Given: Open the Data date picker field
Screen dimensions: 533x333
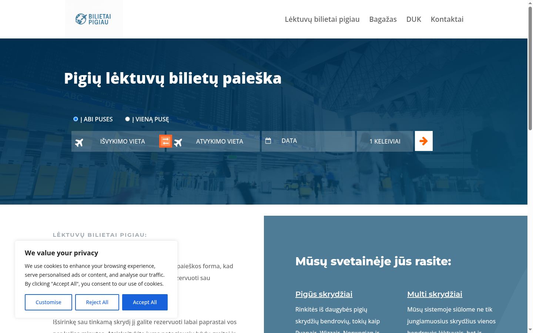Looking at the screenshot, I should click(x=308, y=141).
